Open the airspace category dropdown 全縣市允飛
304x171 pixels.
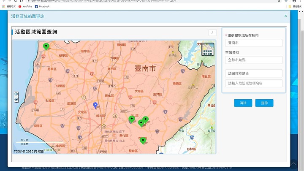pos(254,60)
